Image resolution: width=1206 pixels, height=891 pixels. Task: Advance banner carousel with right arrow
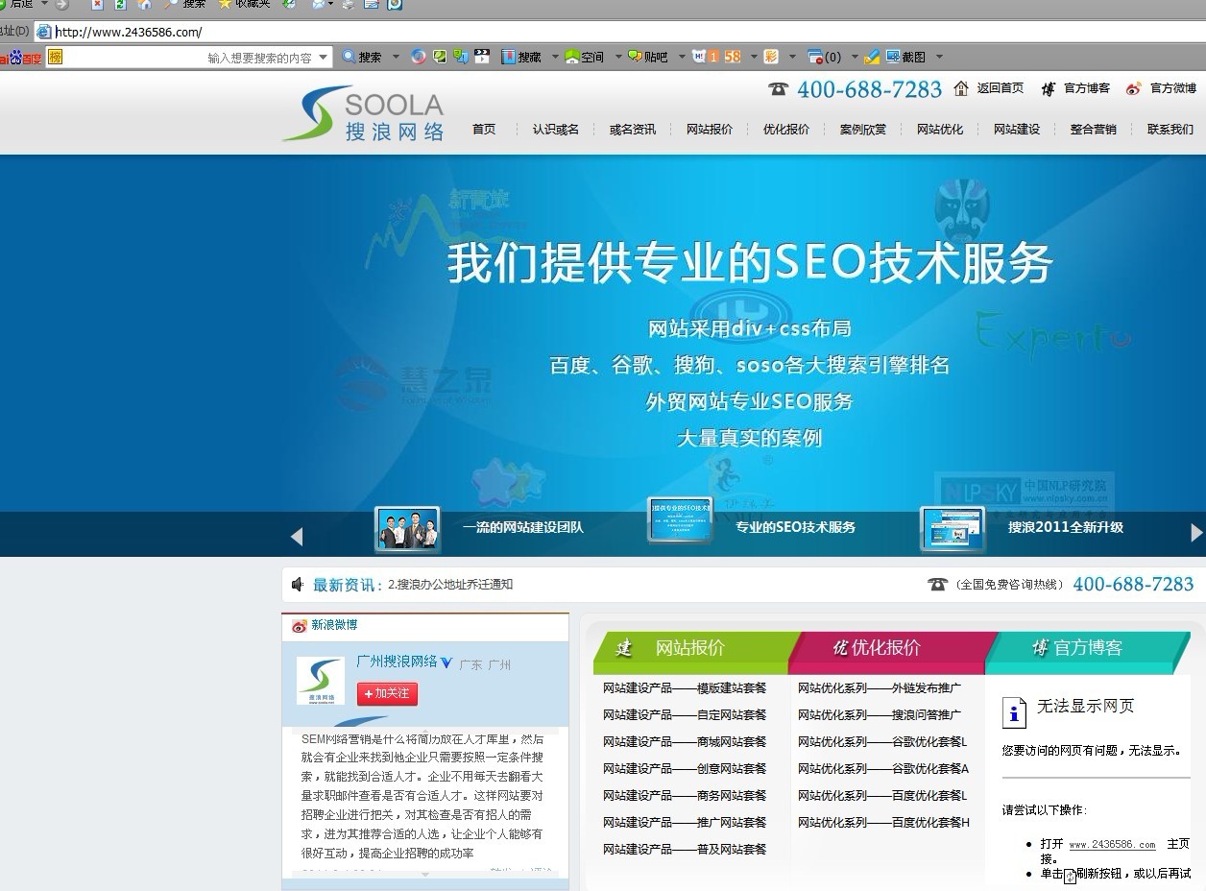1195,532
